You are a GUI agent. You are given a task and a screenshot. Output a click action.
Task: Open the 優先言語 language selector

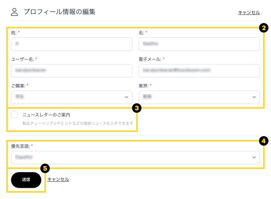135,158
